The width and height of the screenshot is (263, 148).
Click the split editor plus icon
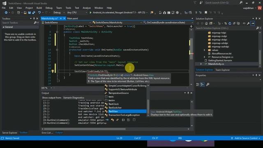pos(191,26)
